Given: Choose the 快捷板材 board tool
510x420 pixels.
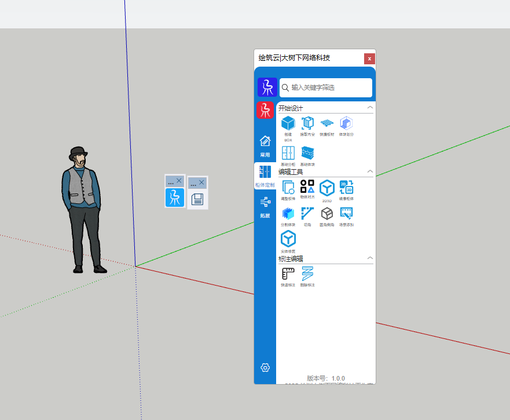Looking at the screenshot, I should (x=327, y=123).
